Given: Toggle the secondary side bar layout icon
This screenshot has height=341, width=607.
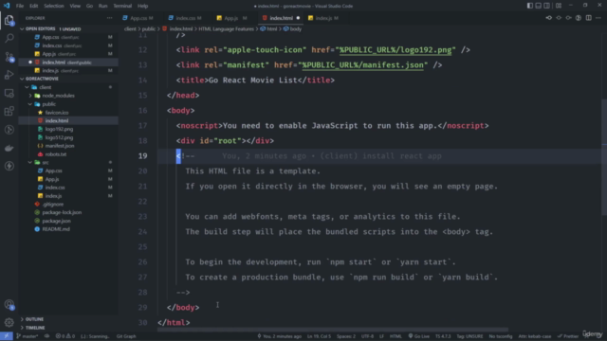Looking at the screenshot, I should coord(546,6).
